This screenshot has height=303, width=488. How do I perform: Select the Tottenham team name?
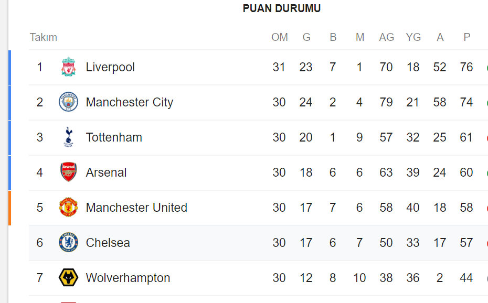pyautogui.click(x=114, y=137)
